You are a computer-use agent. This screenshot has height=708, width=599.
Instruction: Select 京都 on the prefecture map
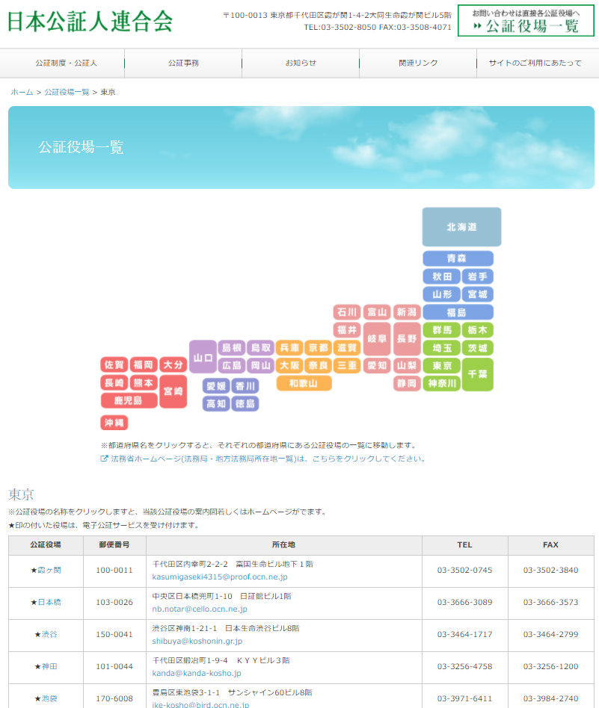318,348
